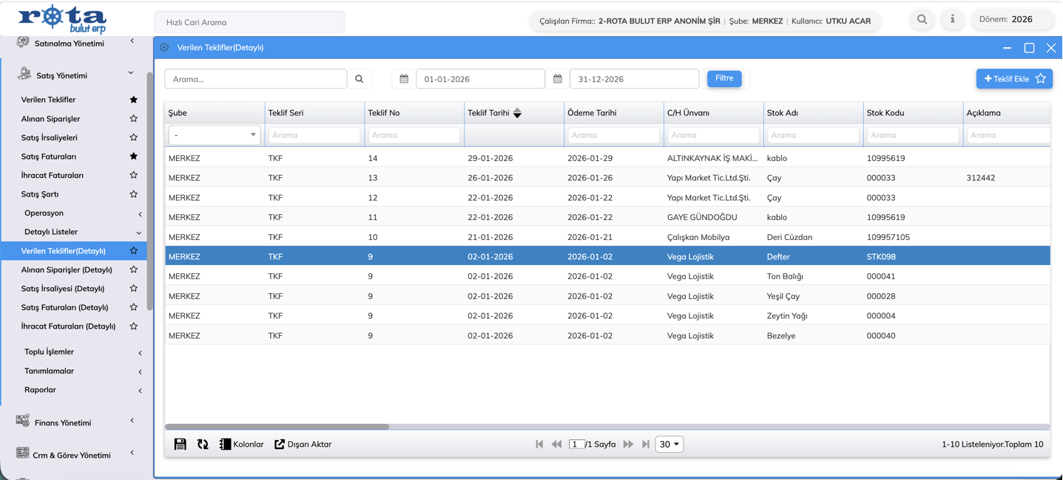Open Satış Faturaları menu item
The image size is (1063, 480).
tap(49, 157)
